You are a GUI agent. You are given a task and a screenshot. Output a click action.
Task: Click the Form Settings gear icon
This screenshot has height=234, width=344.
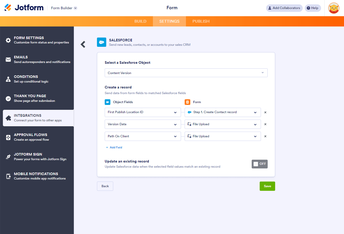tap(8, 40)
